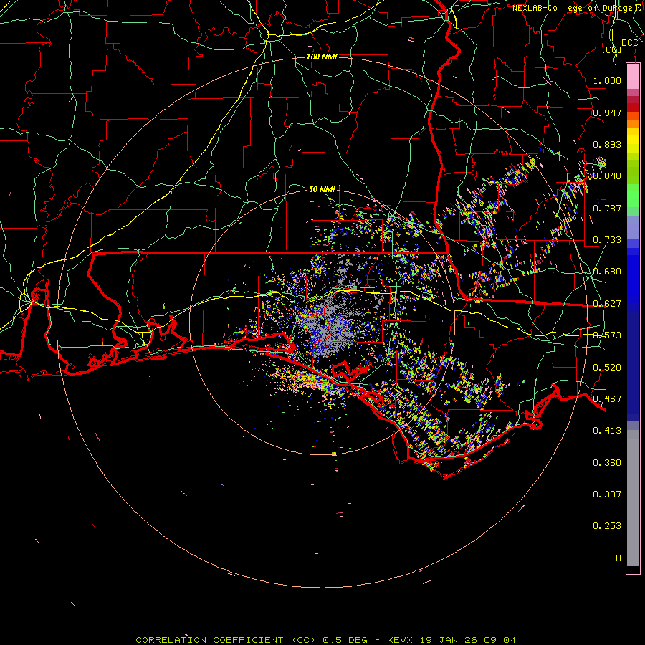Viewport: 645px width, 645px height.
Task: Click the 0.413 legend value
Action: [607, 431]
